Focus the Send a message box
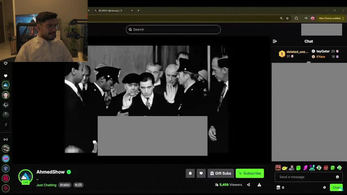 [308, 177]
